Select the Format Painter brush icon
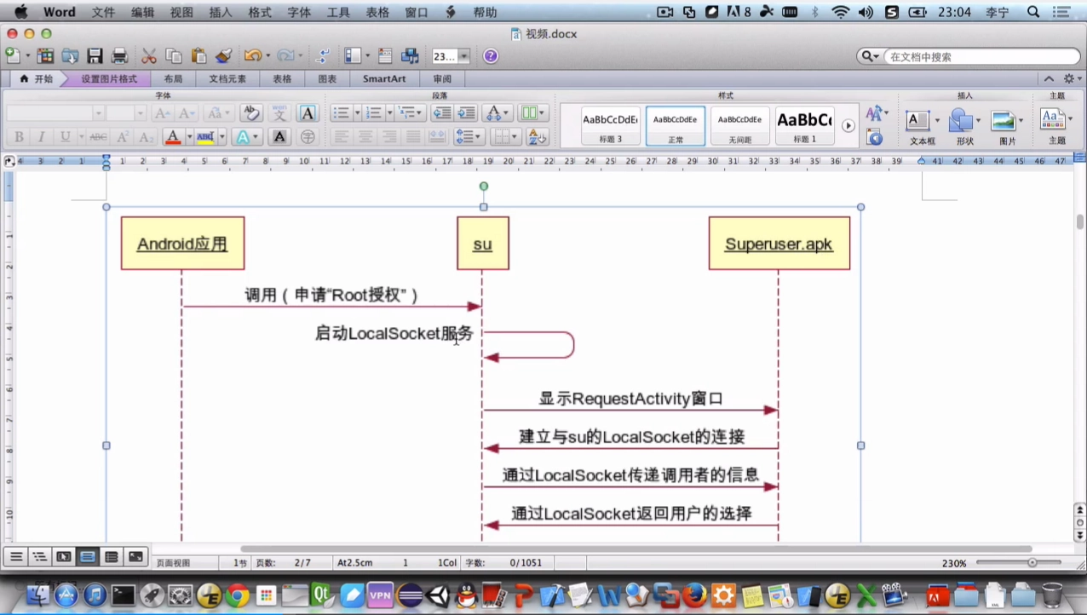This screenshot has width=1087, height=615. tap(222, 55)
